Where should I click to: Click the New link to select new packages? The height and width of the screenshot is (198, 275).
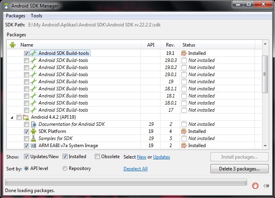[142, 157]
